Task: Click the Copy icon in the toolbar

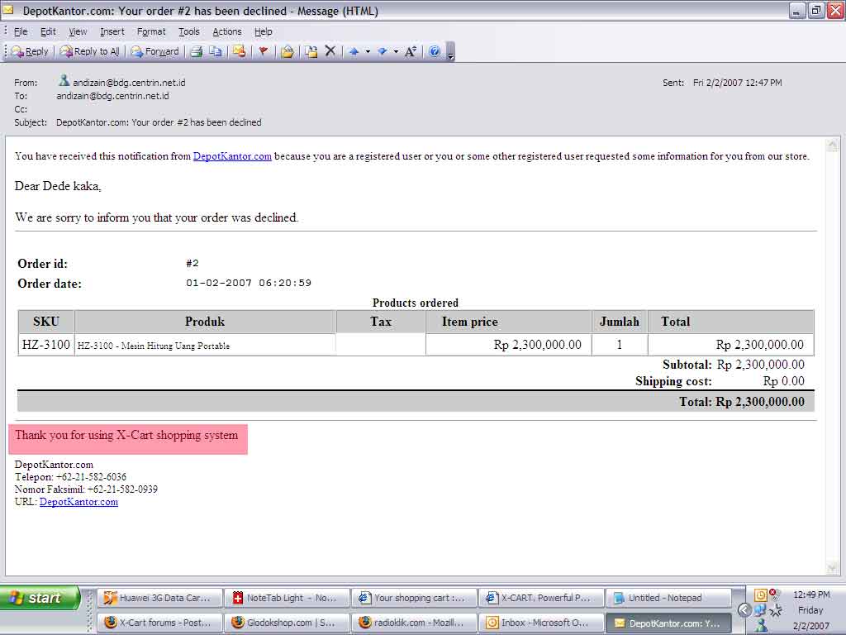Action: [216, 51]
